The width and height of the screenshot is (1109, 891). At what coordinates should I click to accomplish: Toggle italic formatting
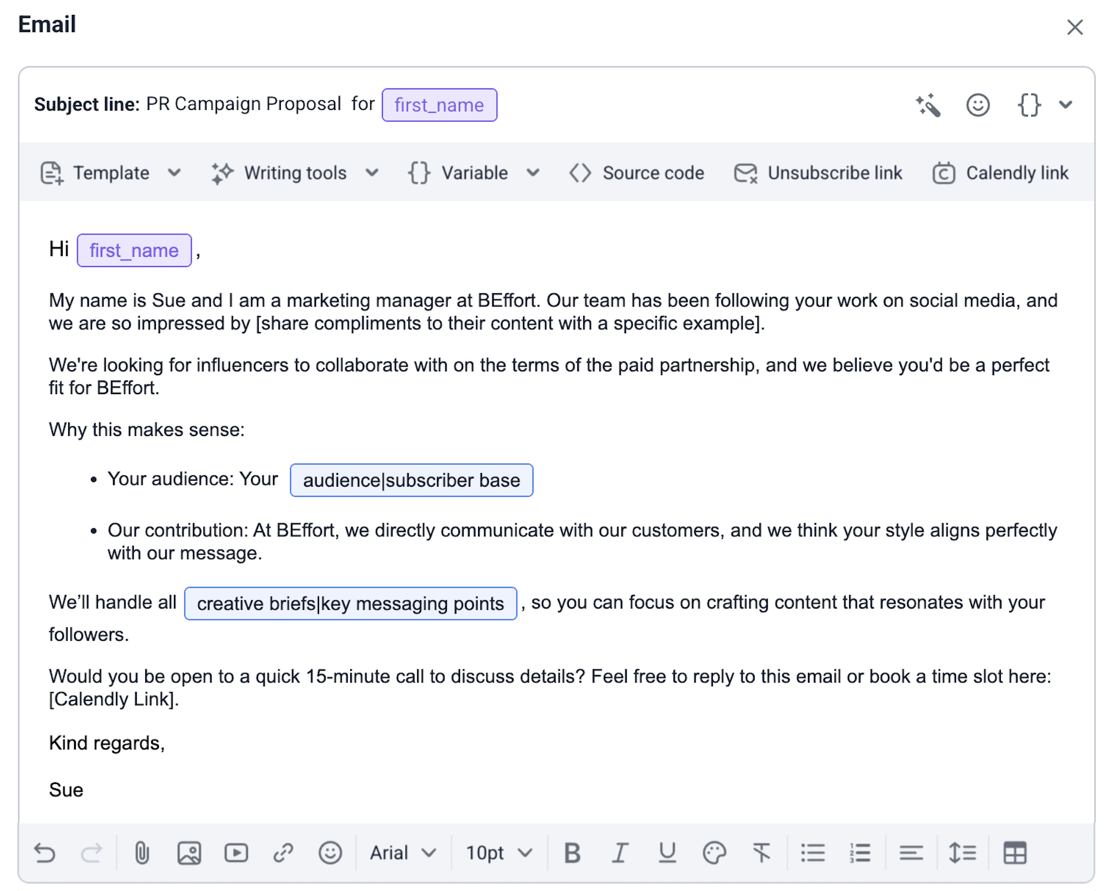point(620,853)
